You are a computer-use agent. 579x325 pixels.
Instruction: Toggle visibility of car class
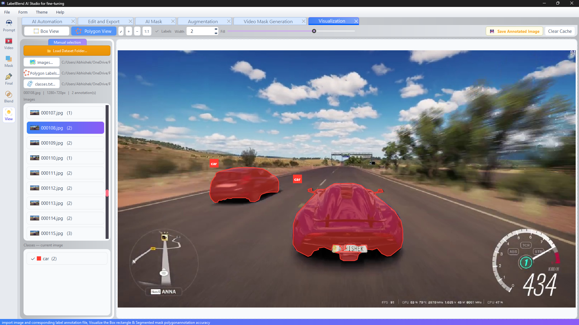[33, 259]
